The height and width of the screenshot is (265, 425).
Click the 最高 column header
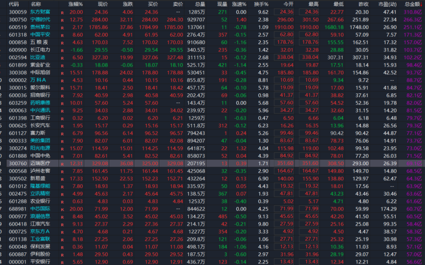pyautogui.click(x=314, y=4)
